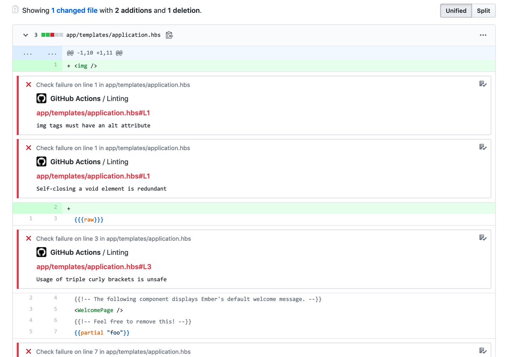
Task: Select the app/templates/application.hbs file name header
Action: click(x=113, y=35)
